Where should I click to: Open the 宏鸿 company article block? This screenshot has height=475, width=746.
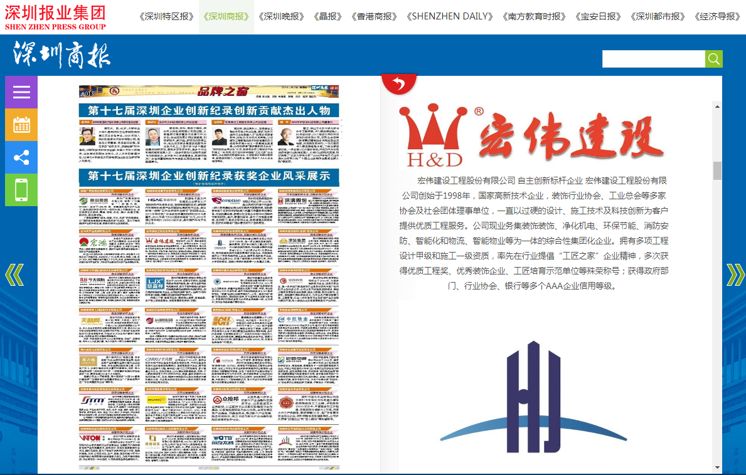pyautogui.click(x=109, y=246)
